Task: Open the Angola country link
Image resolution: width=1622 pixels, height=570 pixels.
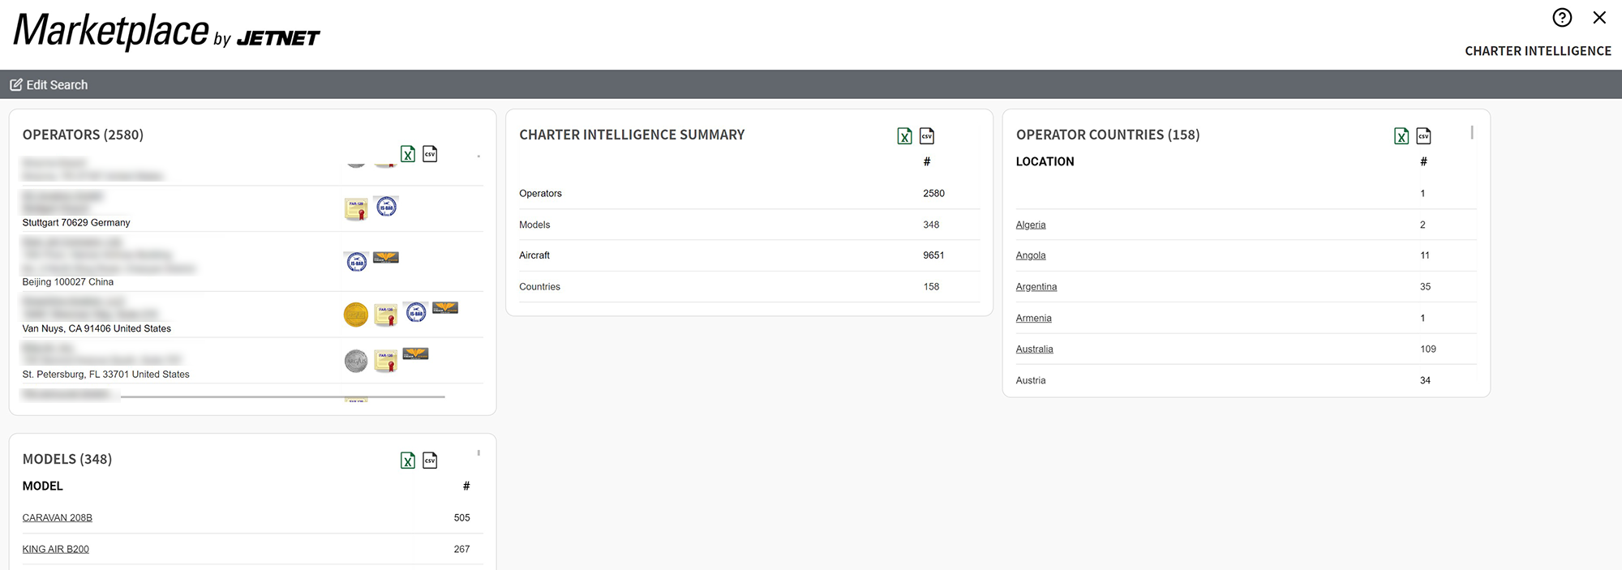Action: [1031, 255]
